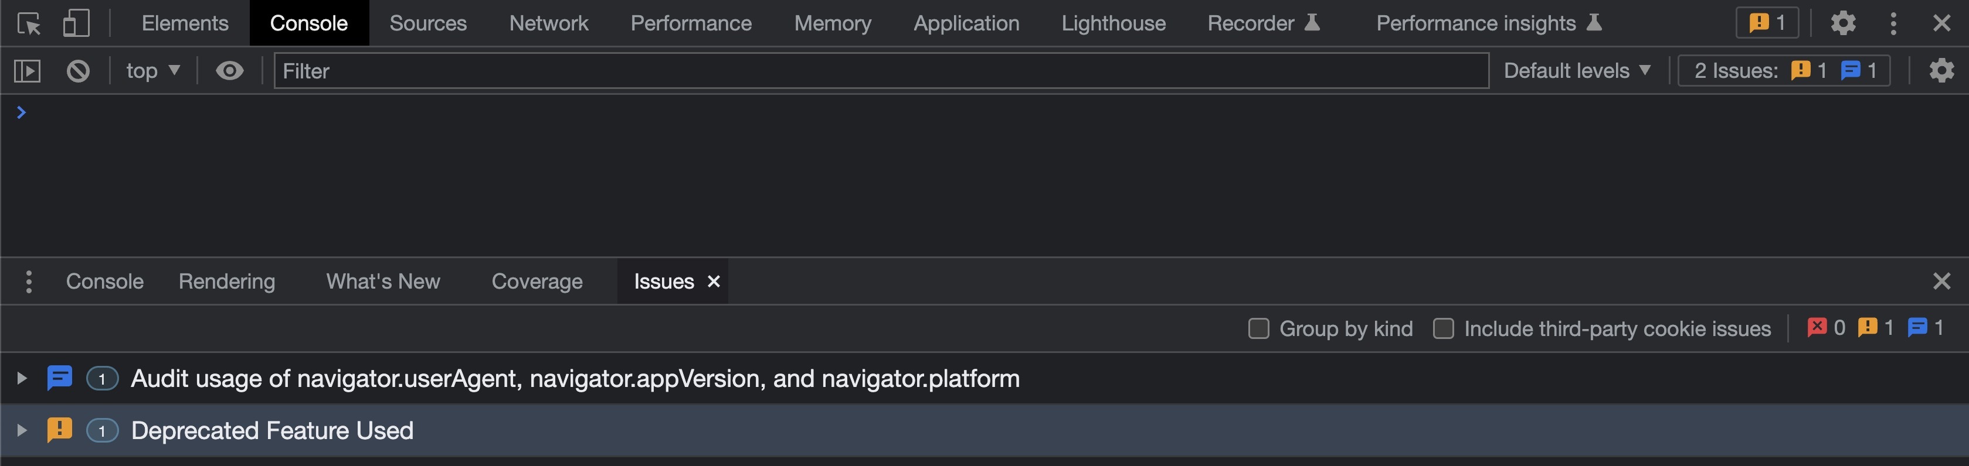Open the drawer's three-dot more tools menu

click(x=29, y=282)
